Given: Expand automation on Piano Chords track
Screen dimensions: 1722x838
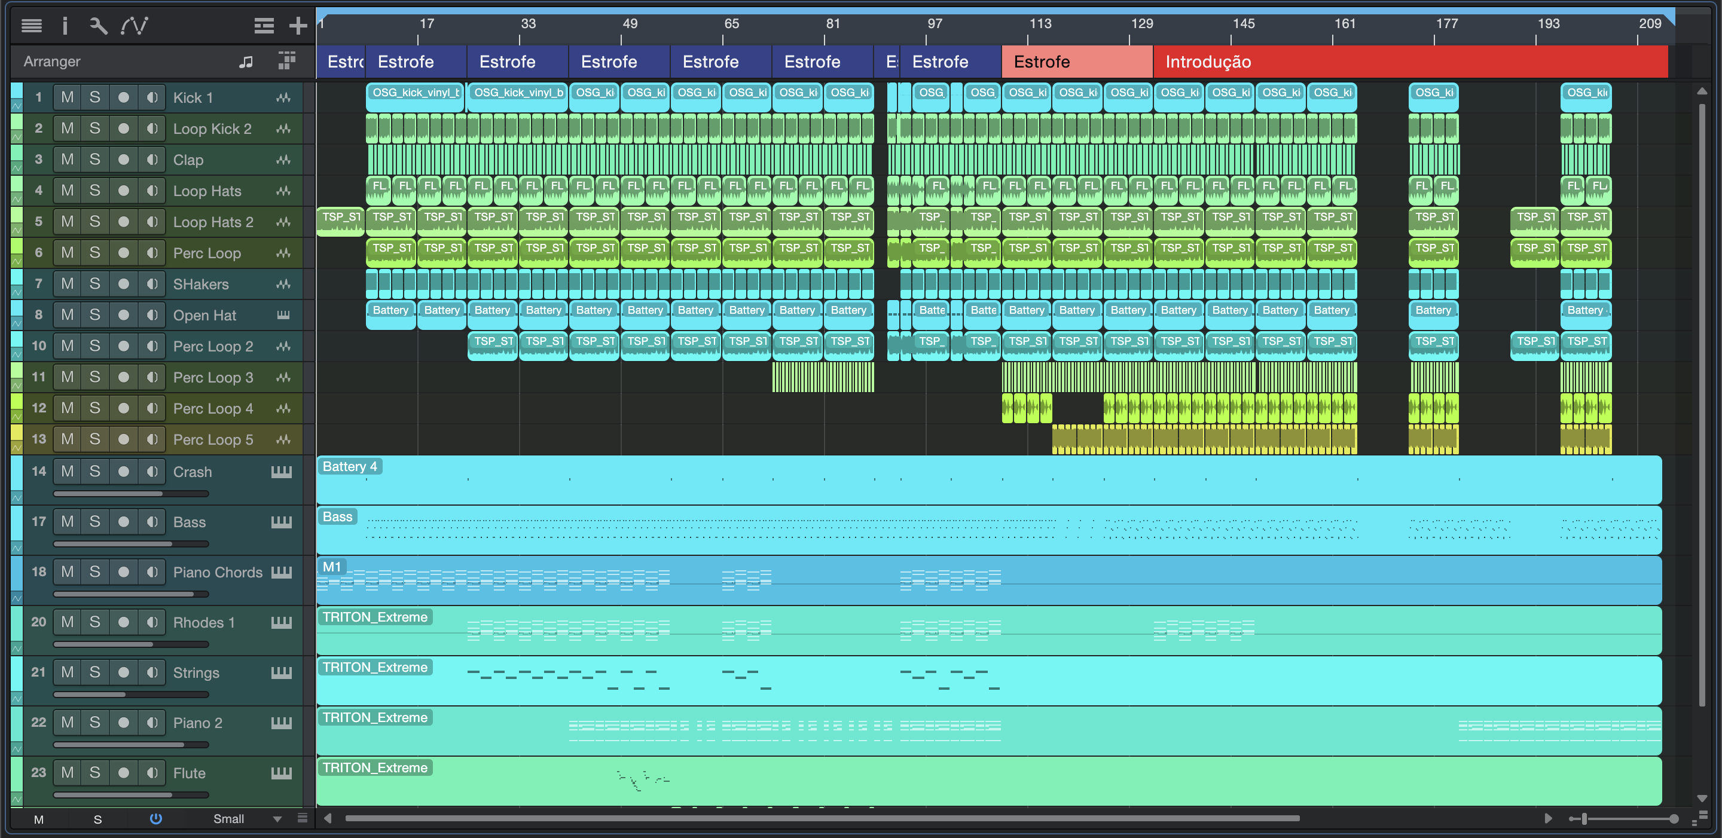Looking at the screenshot, I should (17, 598).
